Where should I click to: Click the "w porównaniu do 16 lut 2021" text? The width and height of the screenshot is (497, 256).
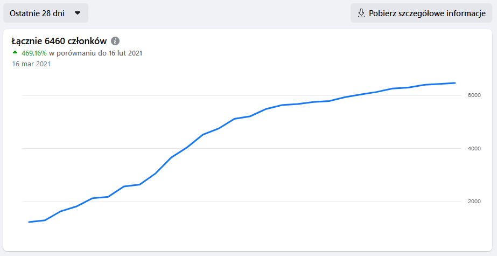(95, 53)
